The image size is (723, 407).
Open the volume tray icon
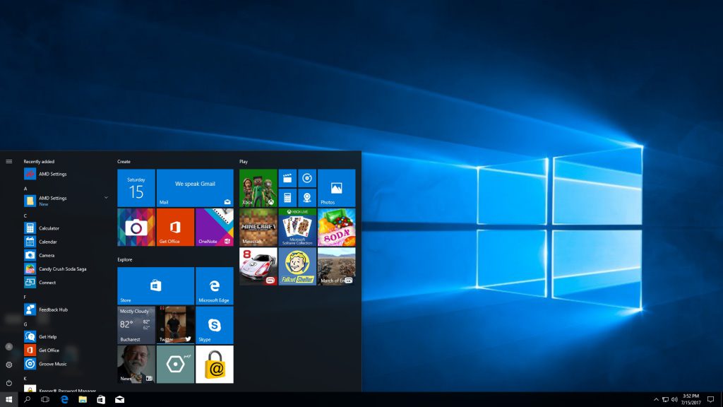(674, 400)
